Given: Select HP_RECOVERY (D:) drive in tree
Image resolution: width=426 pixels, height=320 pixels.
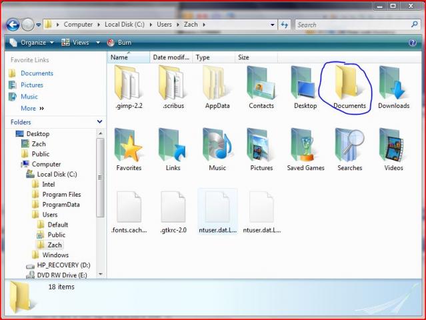Looking at the screenshot, I should point(63,265).
